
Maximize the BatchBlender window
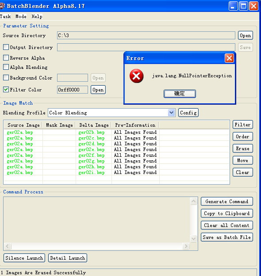point(243,6)
